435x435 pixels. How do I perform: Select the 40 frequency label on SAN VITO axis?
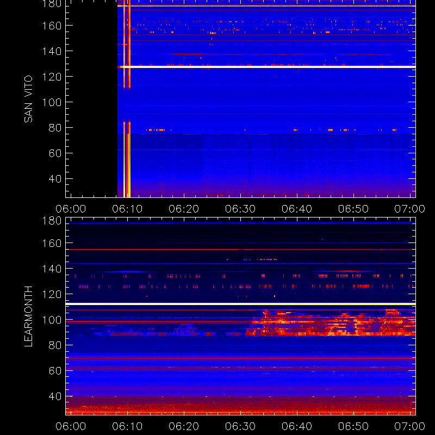pos(55,179)
